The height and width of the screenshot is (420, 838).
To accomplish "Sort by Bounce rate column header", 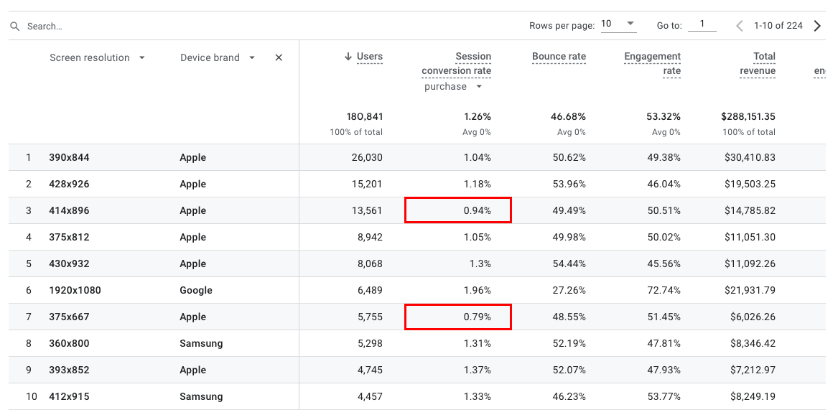I will [559, 57].
